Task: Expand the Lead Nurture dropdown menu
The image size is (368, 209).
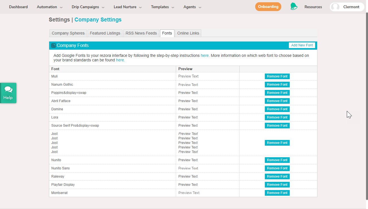Action: [x=128, y=7]
